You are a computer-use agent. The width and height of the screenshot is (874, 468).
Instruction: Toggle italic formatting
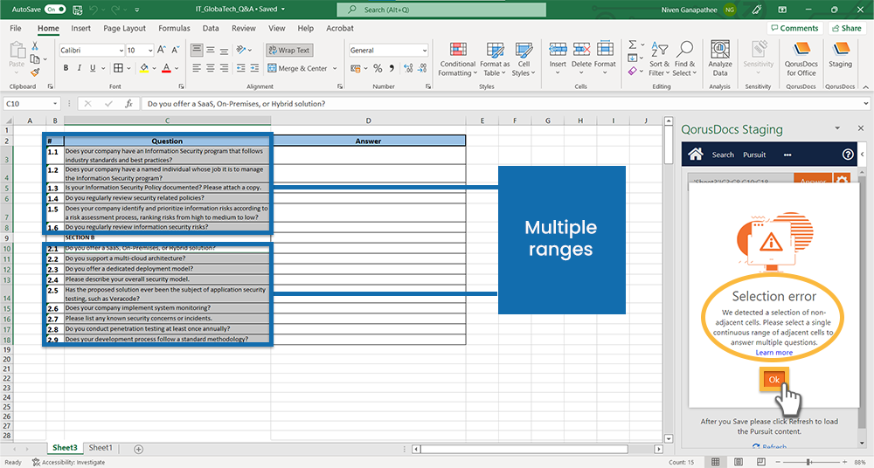(80, 68)
